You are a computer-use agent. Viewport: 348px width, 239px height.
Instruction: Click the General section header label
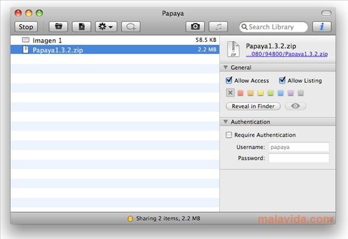[x=241, y=67]
